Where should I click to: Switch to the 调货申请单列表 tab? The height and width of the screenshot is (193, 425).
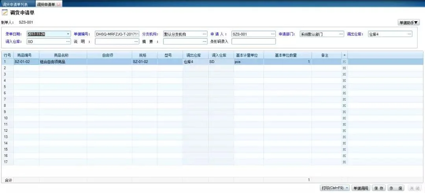pyautogui.click(x=15, y=4)
